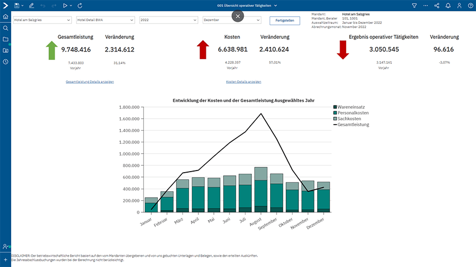The width and height of the screenshot is (476, 267).
Task: Expand the Hotel am Salzgries dropdown
Action: pyautogui.click(x=42, y=20)
